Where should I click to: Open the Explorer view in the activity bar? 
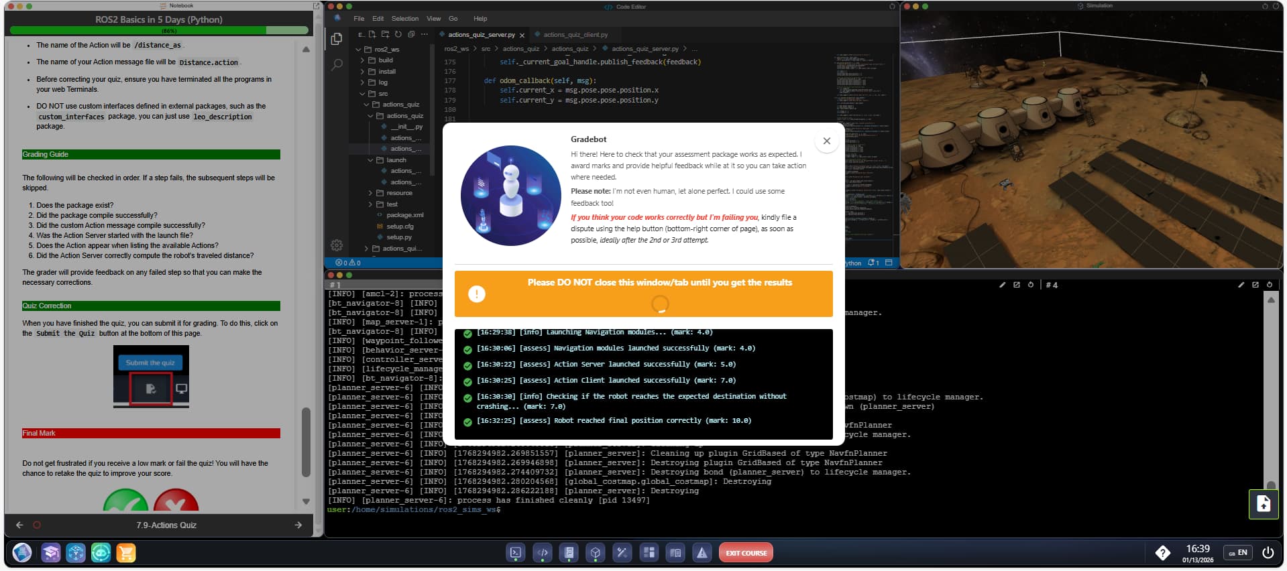[337, 39]
